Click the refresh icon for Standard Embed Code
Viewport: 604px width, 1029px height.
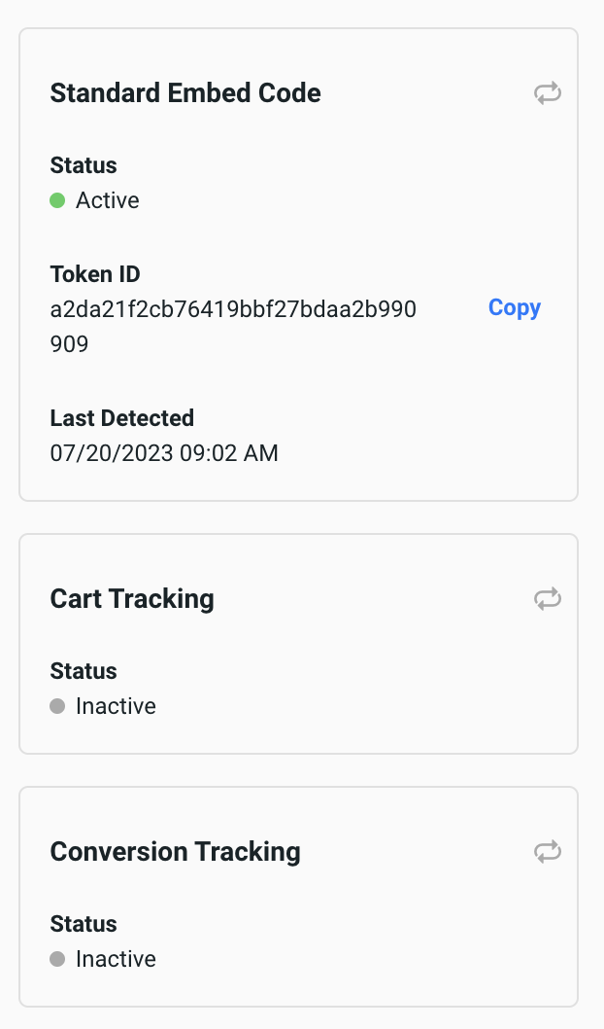[x=548, y=93]
